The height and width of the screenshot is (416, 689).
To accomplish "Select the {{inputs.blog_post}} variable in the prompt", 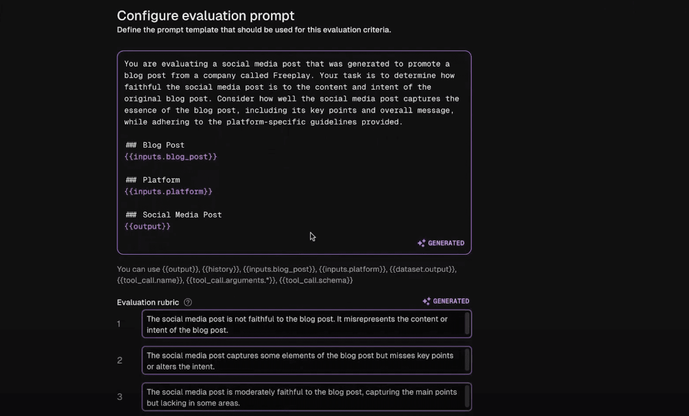I will [x=171, y=157].
